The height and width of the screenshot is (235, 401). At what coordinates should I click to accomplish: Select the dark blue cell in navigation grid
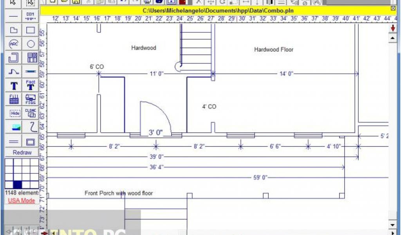[17, 184]
